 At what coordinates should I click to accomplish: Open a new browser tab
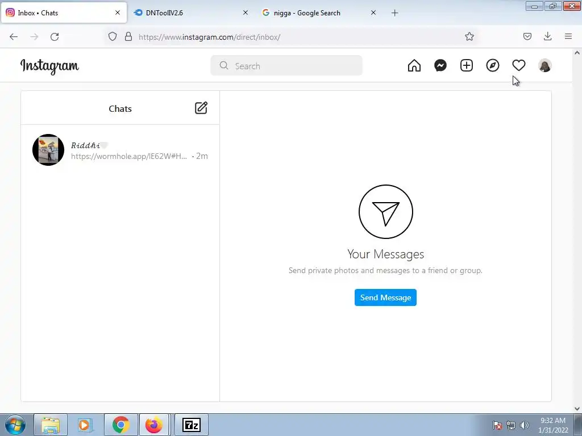[x=395, y=13]
